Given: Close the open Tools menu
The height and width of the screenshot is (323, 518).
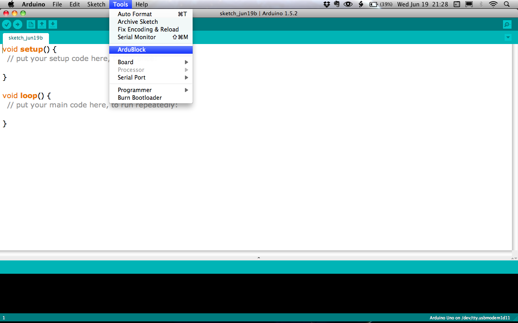Looking at the screenshot, I should (121, 4).
